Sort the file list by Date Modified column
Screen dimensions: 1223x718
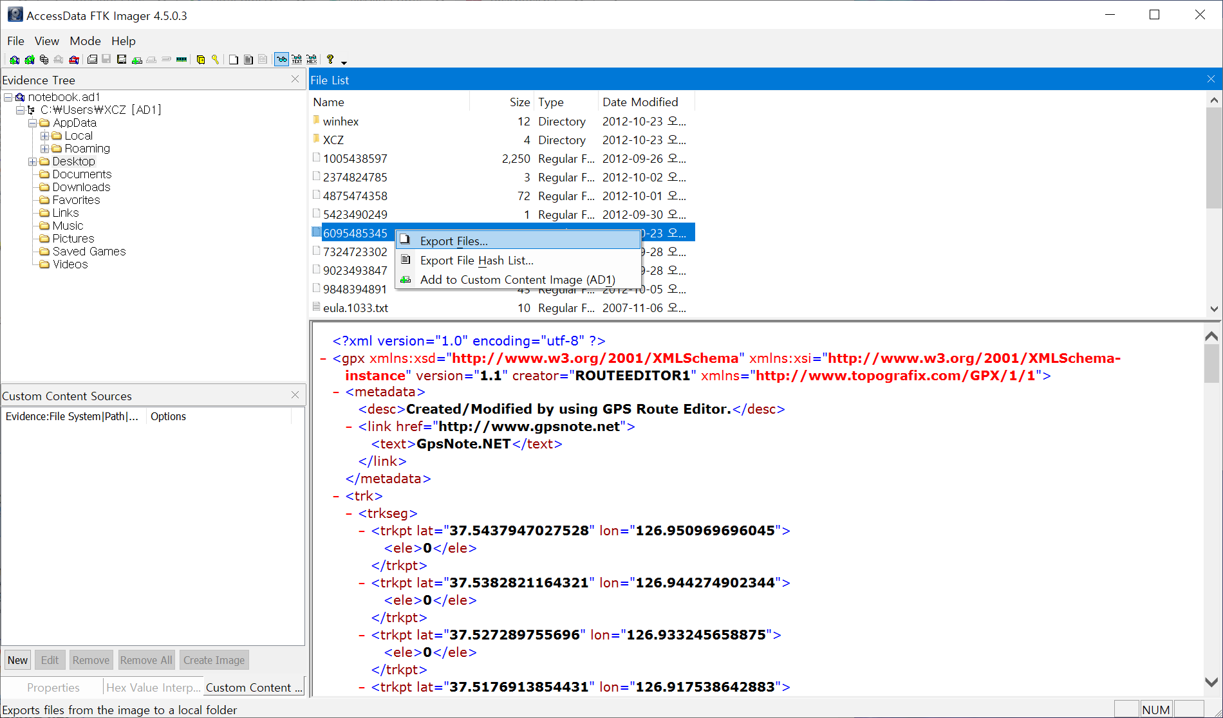pos(646,102)
